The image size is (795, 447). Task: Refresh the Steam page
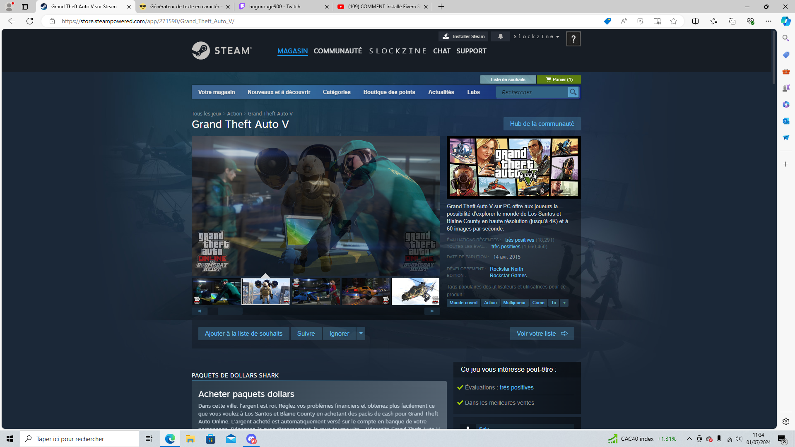pos(30,21)
